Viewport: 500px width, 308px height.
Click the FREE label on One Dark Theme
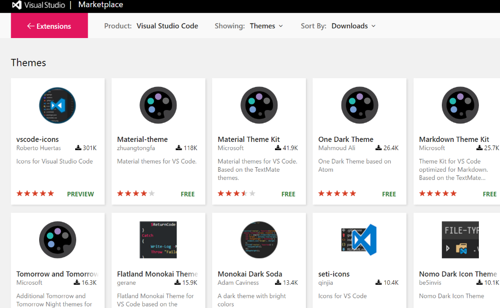pyautogui.click(x=389, y=194)
